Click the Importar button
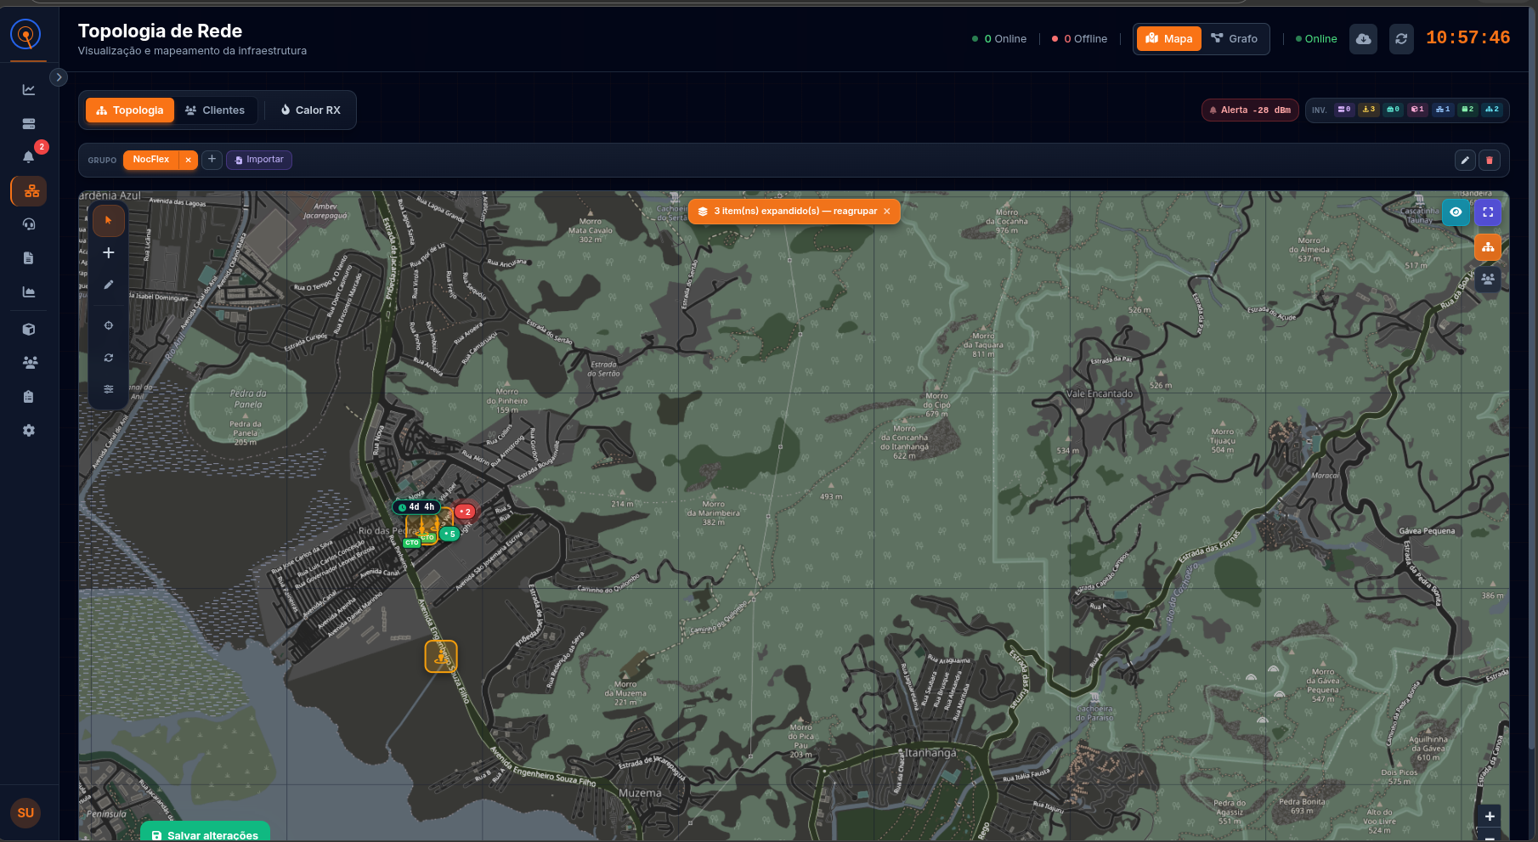This screenshot has width=1538, height=842. pos(259,160)
